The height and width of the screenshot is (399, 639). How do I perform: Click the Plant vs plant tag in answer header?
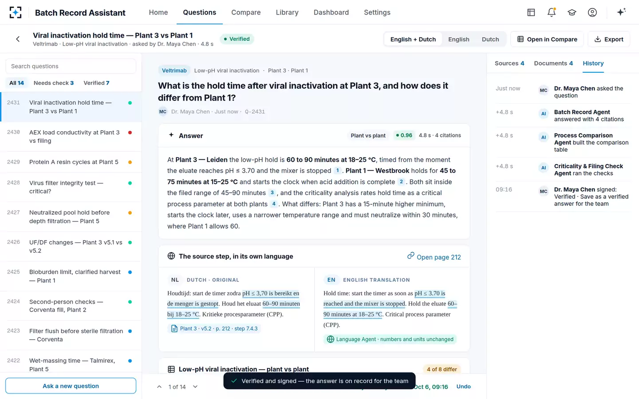[368, 135]
